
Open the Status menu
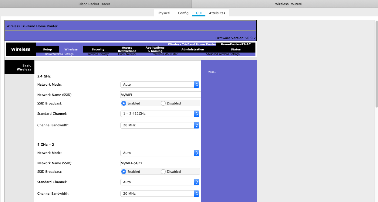(236, 49)
